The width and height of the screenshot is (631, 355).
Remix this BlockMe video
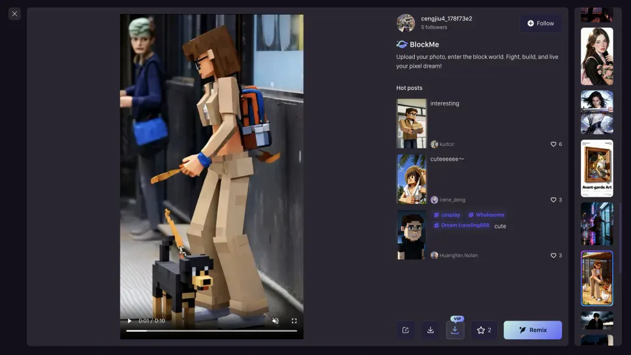click(x=532, y=330)
